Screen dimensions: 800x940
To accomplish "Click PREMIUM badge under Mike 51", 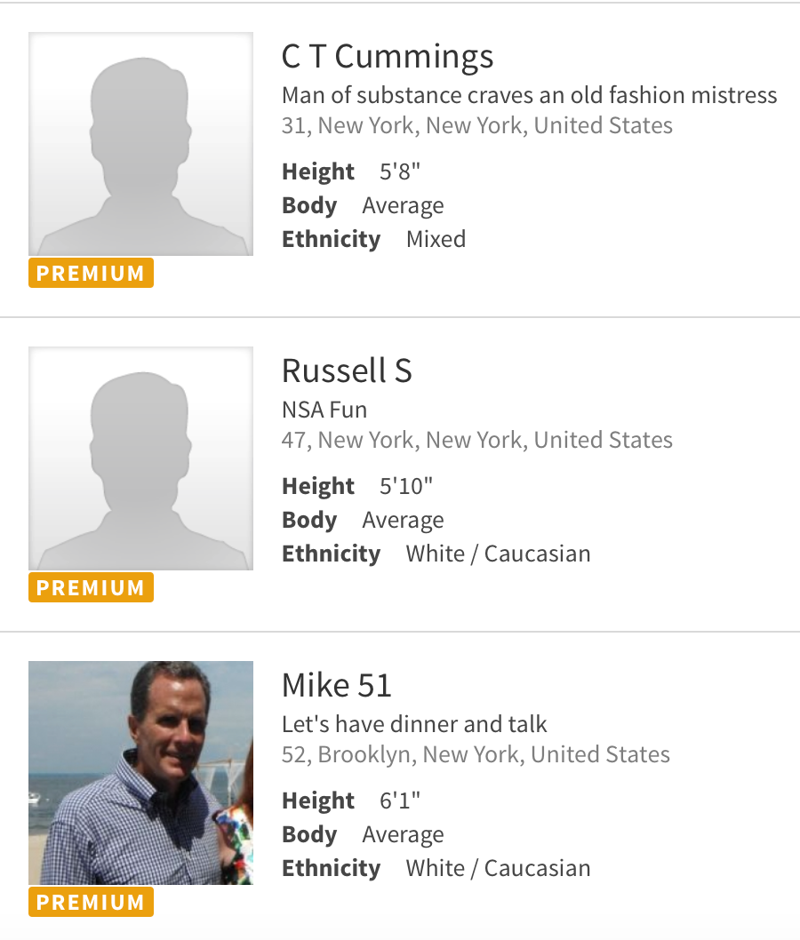I will pos(91,902).
